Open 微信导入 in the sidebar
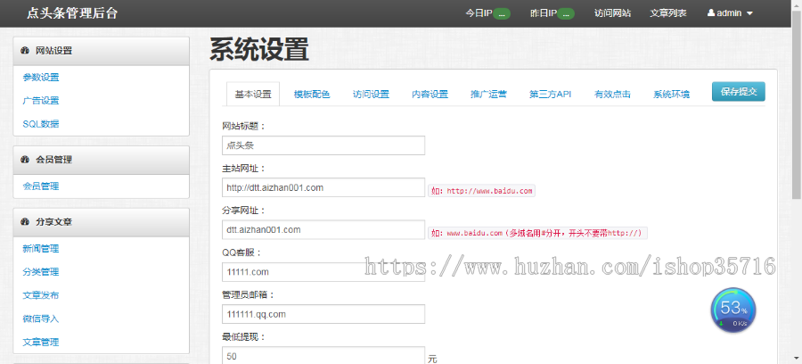The height and width of the screenshot is (364, 802). tap(41, 319)
